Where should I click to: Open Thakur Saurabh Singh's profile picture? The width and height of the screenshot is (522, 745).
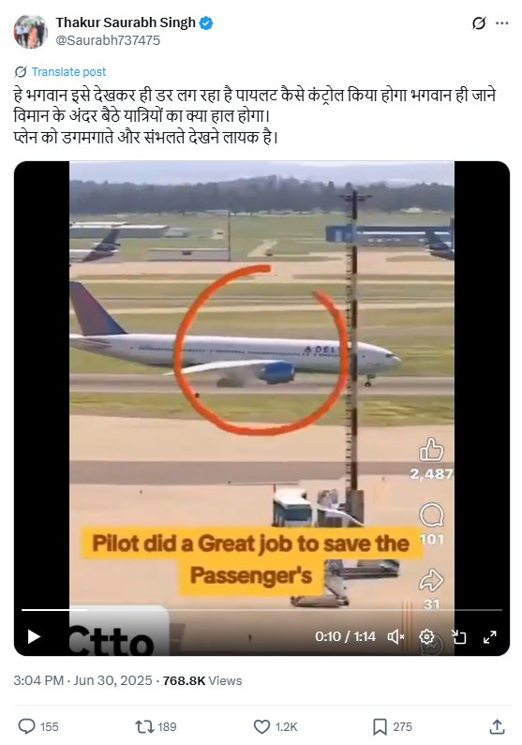coord(30,31)
